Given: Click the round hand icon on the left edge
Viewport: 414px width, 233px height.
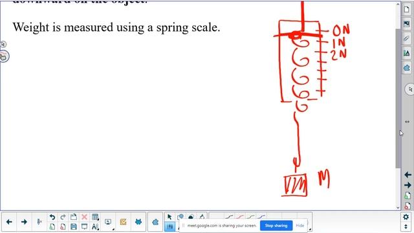Looking at the screenshot, I should [x=4, y=56].
